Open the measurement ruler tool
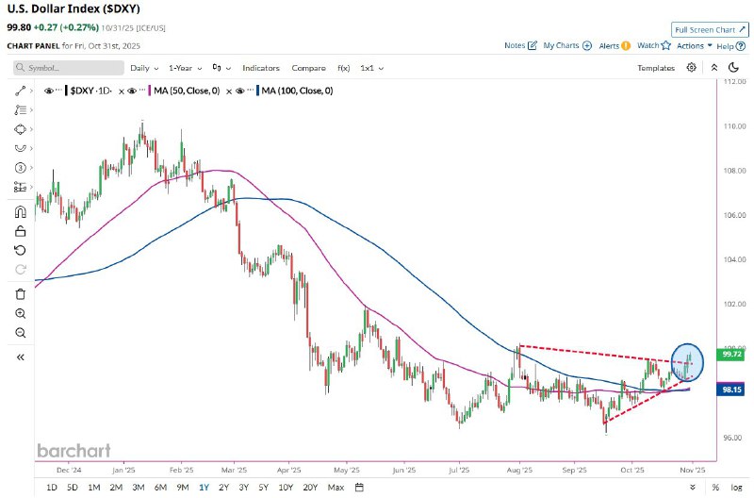This screenshot has height=498, width=754. [x=20, y=187]
